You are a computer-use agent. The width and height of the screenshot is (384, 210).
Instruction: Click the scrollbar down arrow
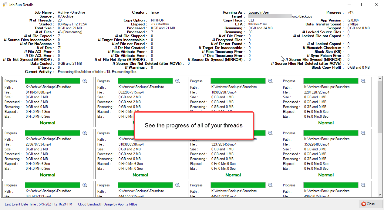pyautogui.click(x=379, y=195)
